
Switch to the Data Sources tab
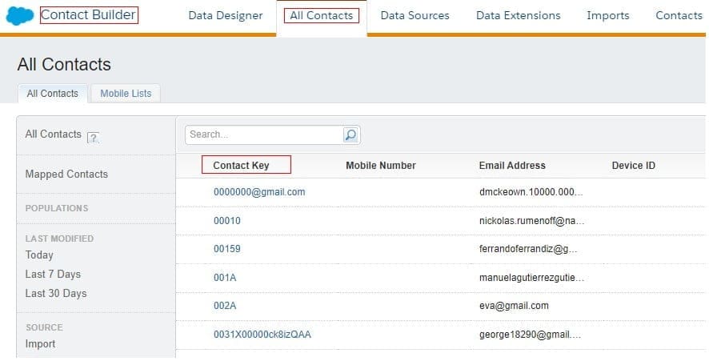point(415,15)
